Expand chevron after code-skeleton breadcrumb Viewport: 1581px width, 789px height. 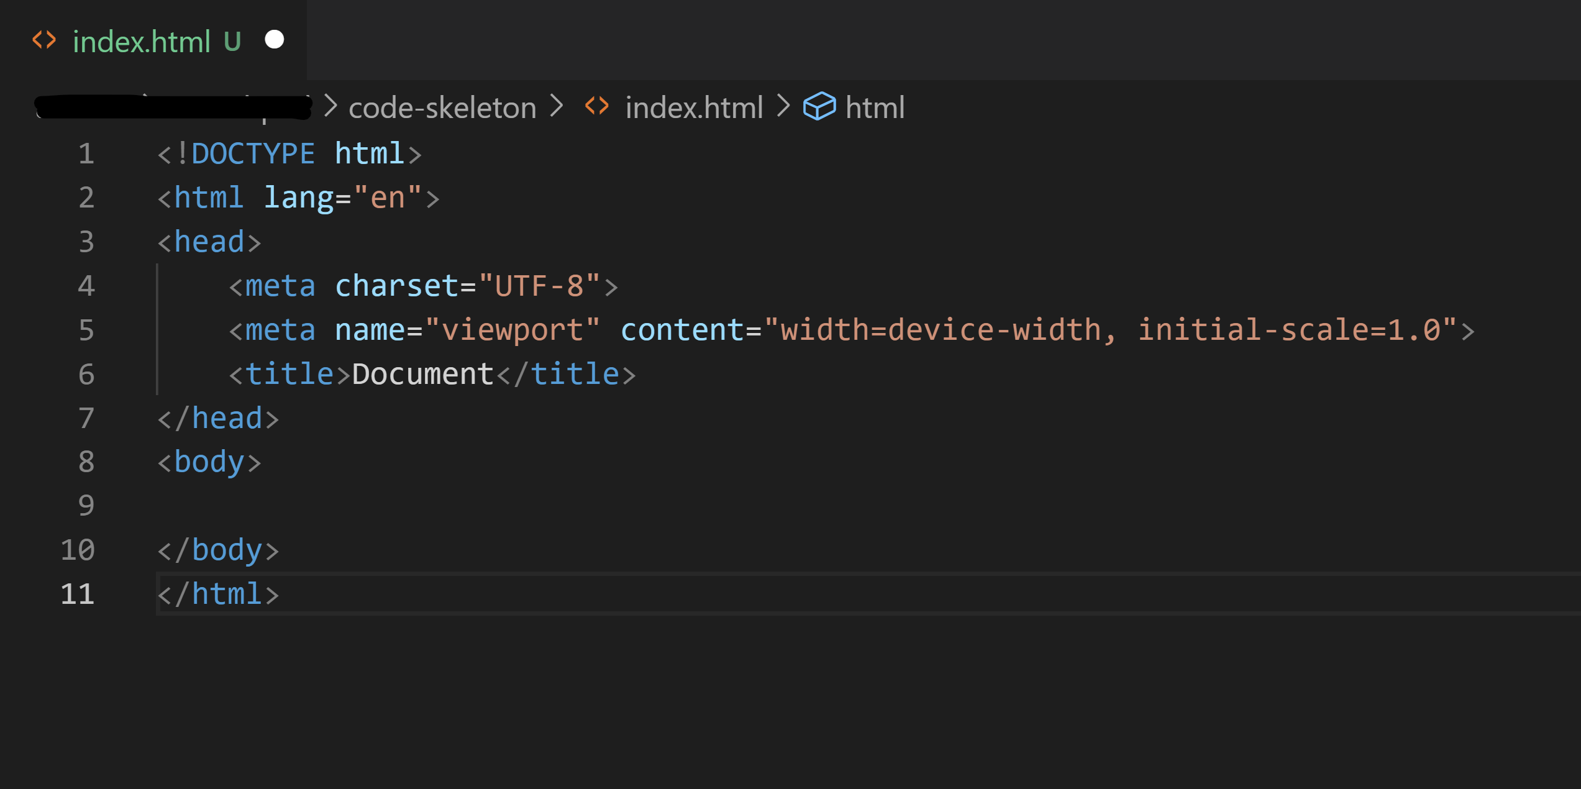(x=557, y=106)
